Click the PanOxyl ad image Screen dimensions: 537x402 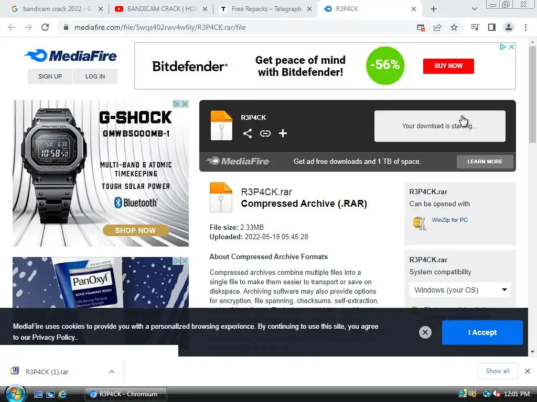pos(101,283)
